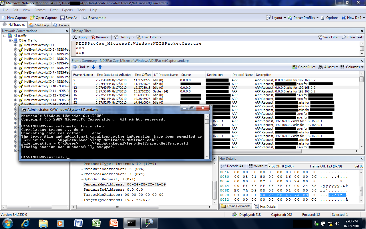The image size is (366, 229).
Task: Jump to next found frame down arrow
Action: pyautogui.click(x=93, y=67)
